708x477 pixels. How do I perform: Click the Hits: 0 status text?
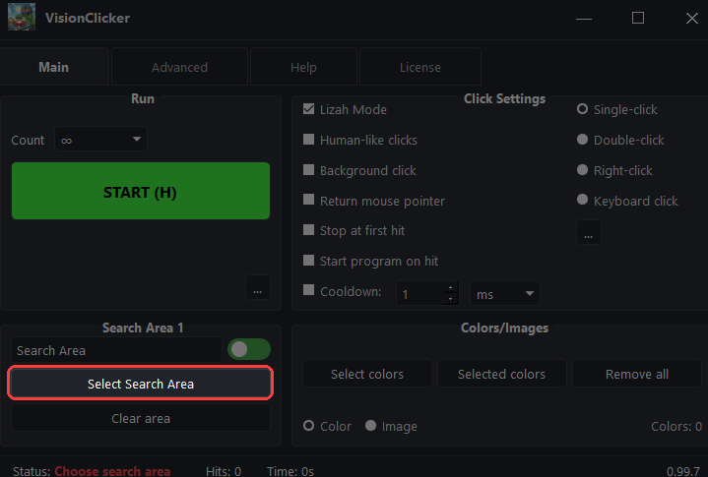(x=224, y=471)
